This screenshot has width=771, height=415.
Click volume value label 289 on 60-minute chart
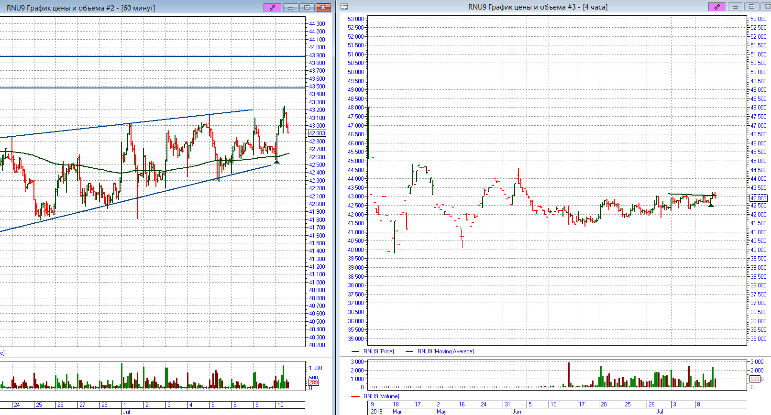313,382
